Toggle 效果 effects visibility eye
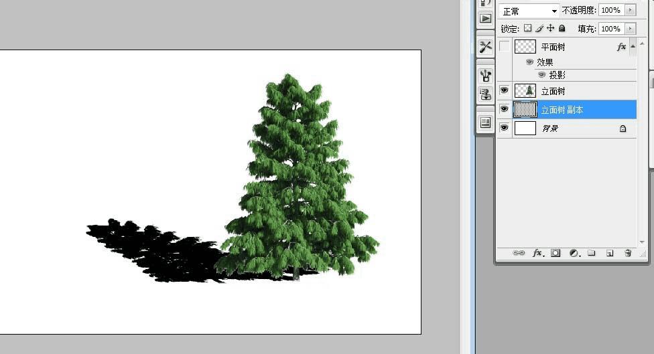 (530, 62)
